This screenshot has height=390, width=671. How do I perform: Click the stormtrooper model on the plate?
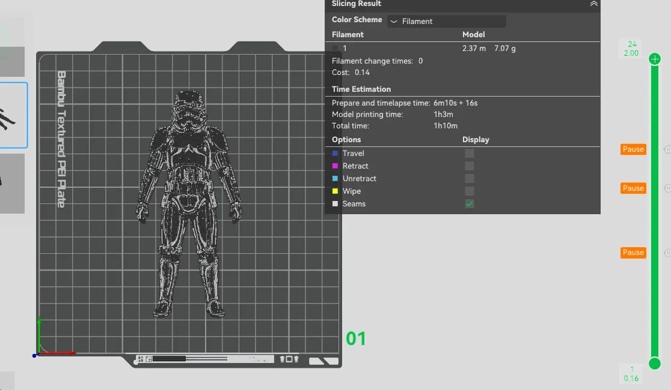tap(189, 204)
